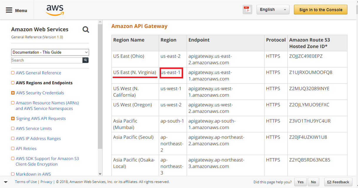This screenshot has width=358, height=188.
Task: Select AWS Regions and Endpoints item
Action: (x=44, y=83)
